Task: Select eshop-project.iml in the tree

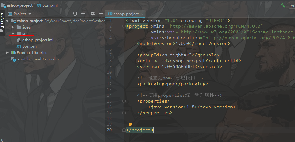Action: click(x=38, y=40)
